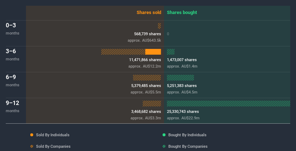Click the Shares bought column header

point(182,13)
